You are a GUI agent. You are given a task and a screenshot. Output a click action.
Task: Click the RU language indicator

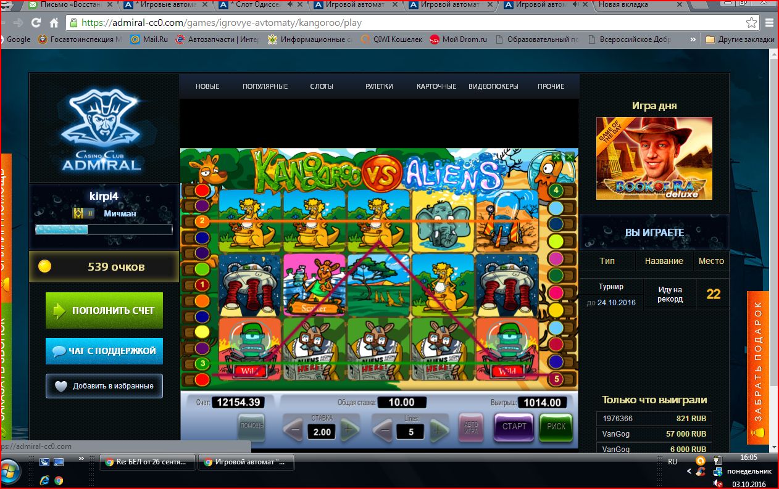[673, 461]
